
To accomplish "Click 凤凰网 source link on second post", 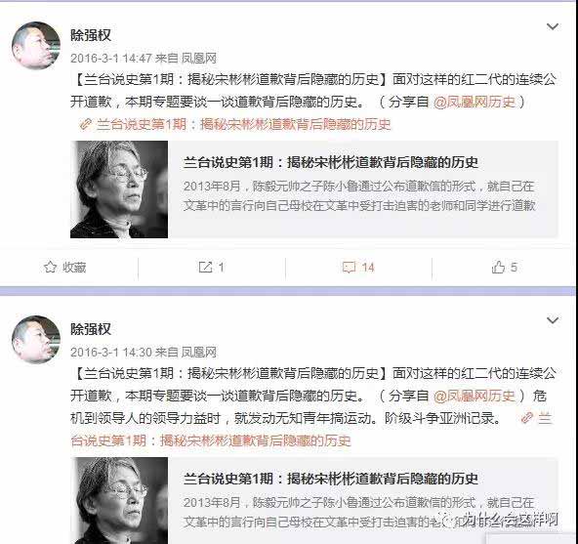I will [199, 353].
